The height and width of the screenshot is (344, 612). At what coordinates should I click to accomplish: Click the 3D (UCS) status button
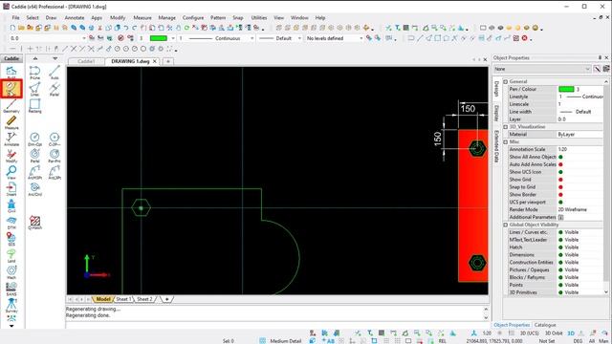(x=529, y=333)
